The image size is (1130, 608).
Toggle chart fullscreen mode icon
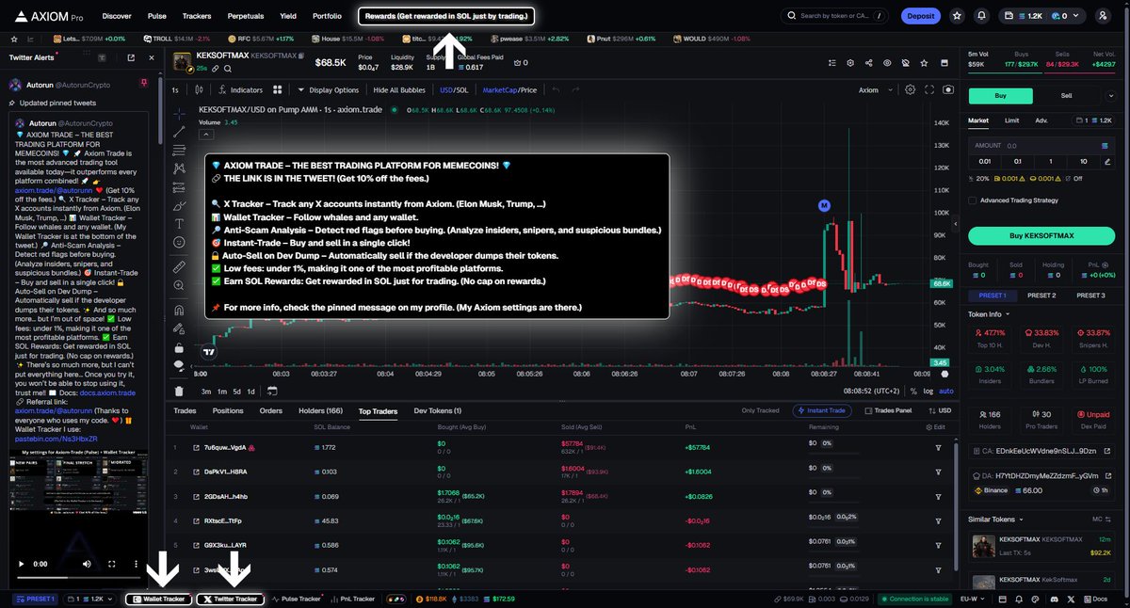click(928, 89)
